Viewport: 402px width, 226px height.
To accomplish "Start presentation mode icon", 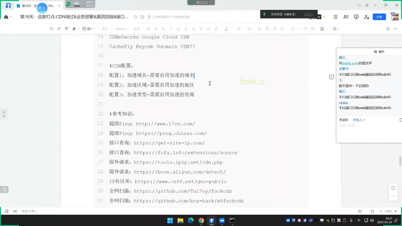I will (356, 16).
